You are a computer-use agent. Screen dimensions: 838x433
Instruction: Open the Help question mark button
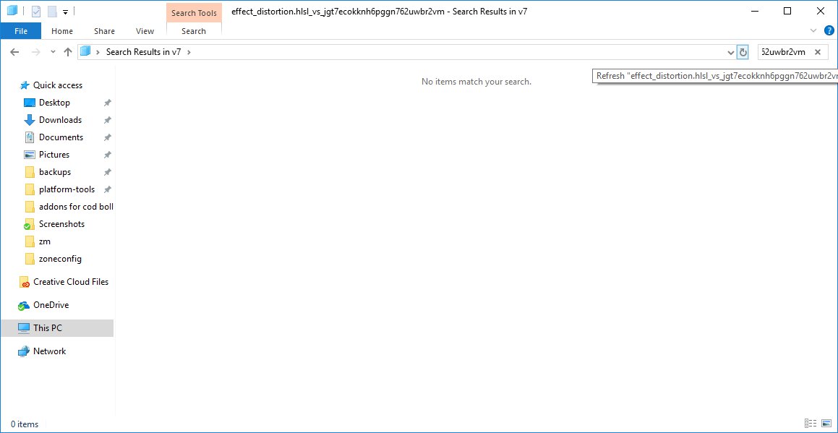829,30
